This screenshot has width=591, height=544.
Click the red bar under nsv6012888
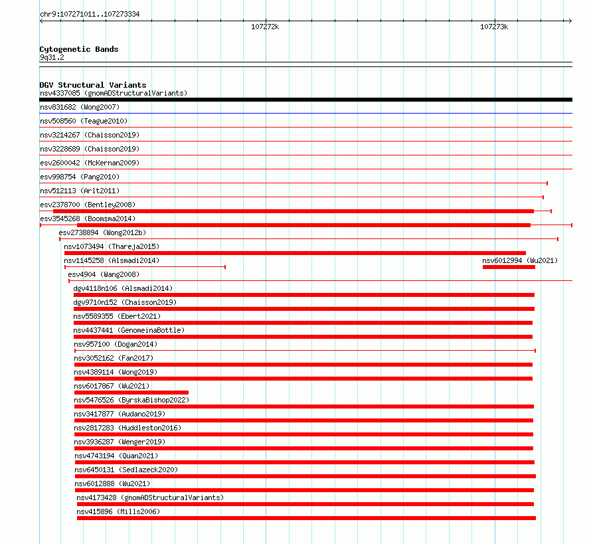(305, 490)
